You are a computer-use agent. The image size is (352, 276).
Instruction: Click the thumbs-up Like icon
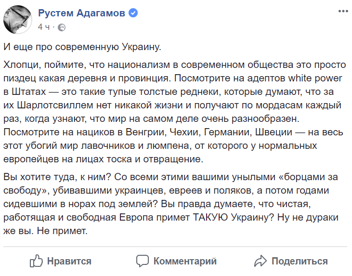click(37, 261)
